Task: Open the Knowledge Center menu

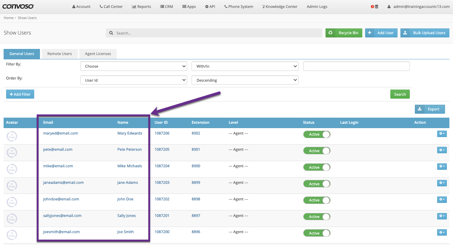Action: [x=280, y=6]
